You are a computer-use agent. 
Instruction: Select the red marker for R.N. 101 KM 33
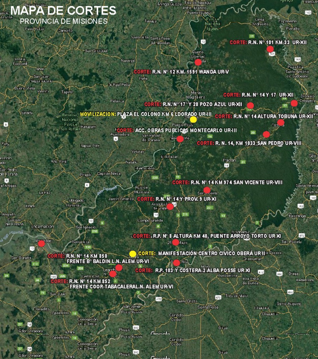click(x=270, y=49)
